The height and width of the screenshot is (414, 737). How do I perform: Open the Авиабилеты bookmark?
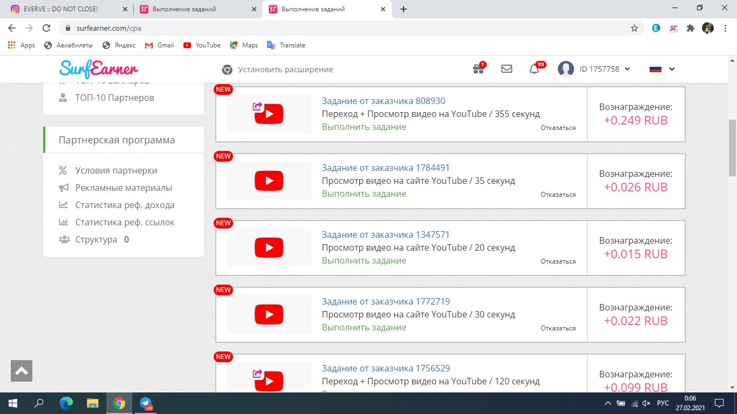pyautogui.click(x=69, y=45)
